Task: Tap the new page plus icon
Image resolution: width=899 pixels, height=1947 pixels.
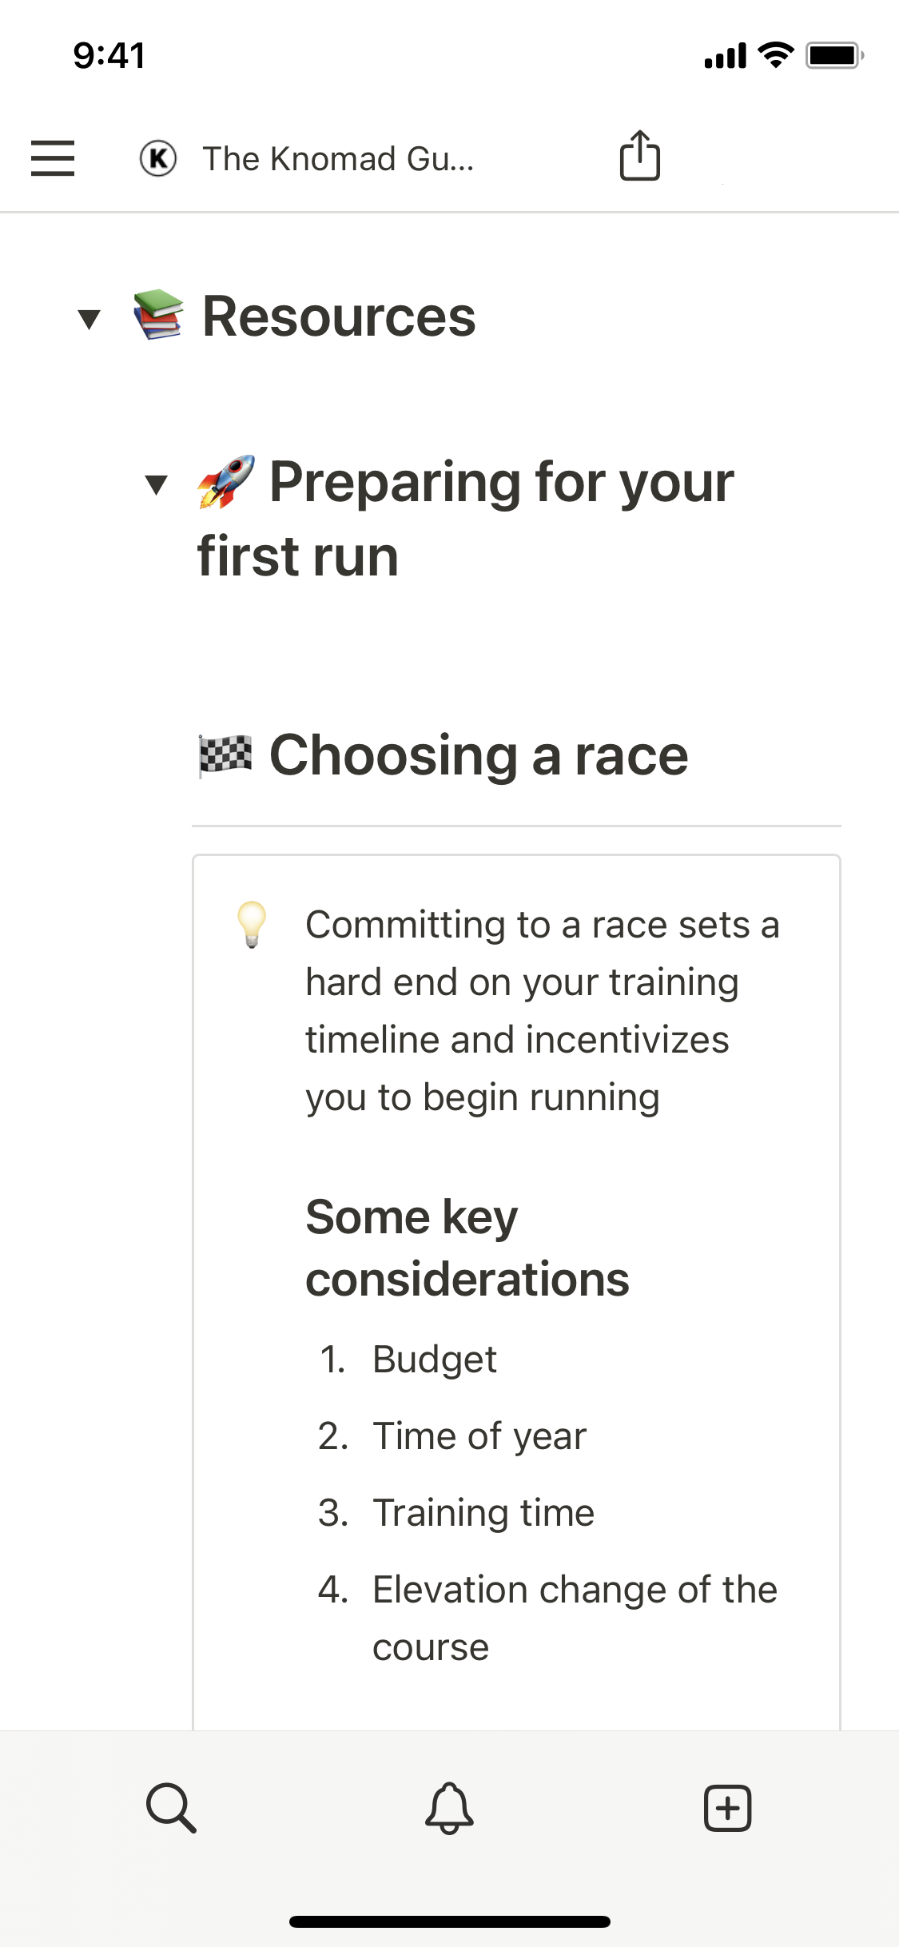Action: coord(727,1807)
